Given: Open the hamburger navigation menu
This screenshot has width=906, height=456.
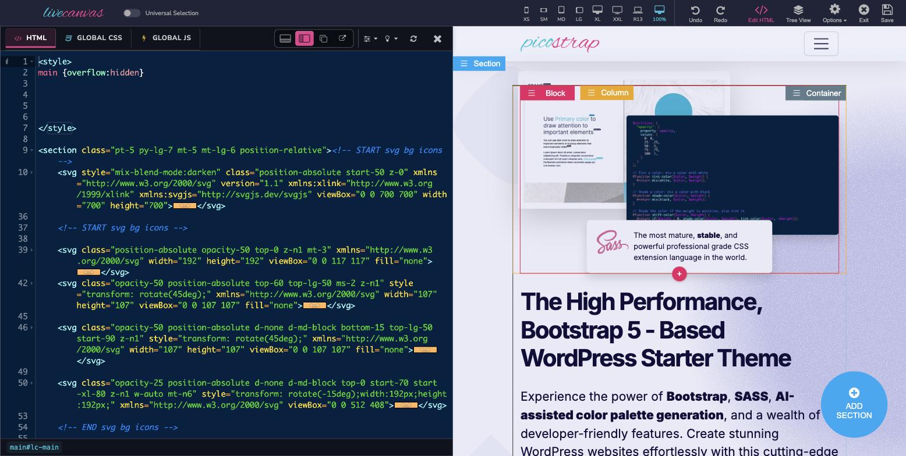Looking at the screenshot, I should [x=821, y=44].
